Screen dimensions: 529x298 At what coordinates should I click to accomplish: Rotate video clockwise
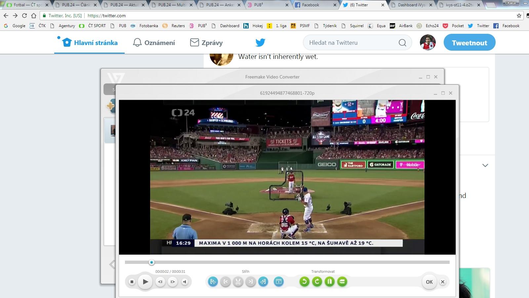click(317, 282)
